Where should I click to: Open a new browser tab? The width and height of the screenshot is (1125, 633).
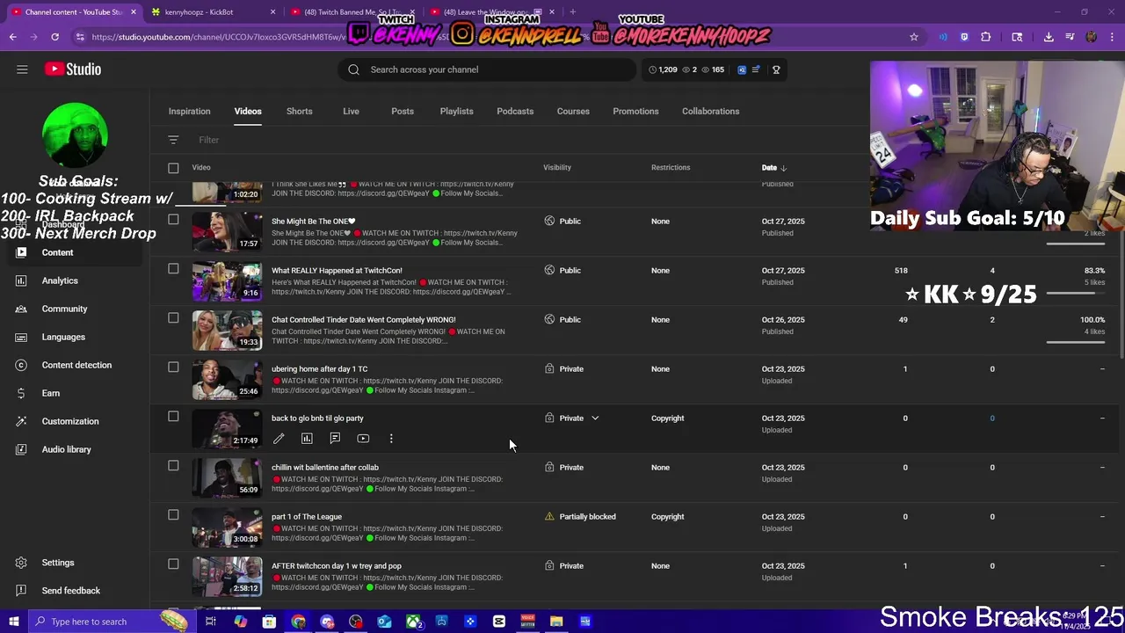pos(572,12)
